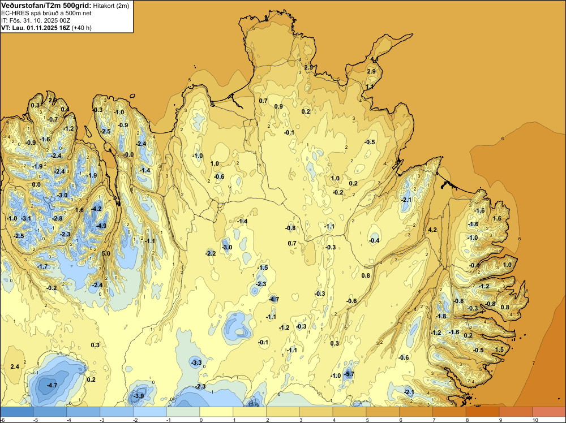Select the -3.1 temperature value
Viewport: 566px width, 423px height.
(26, 218)
